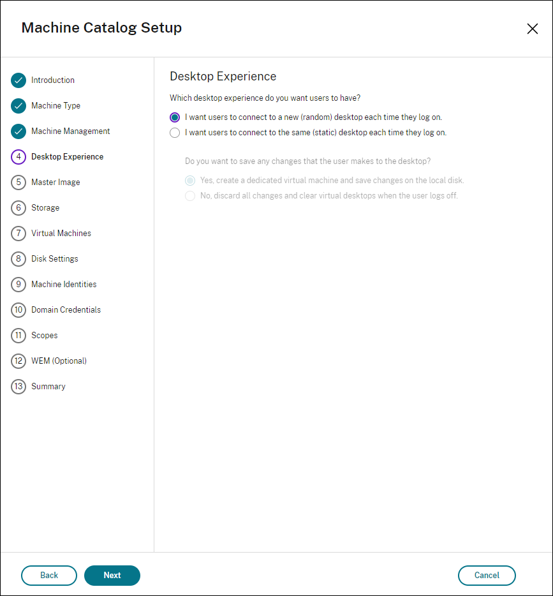
Task: Click the step 6 circle icon
Action: point(18,207)
